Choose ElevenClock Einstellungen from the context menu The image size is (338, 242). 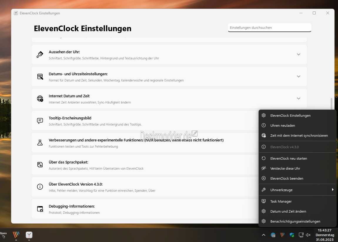click(297, 115)
